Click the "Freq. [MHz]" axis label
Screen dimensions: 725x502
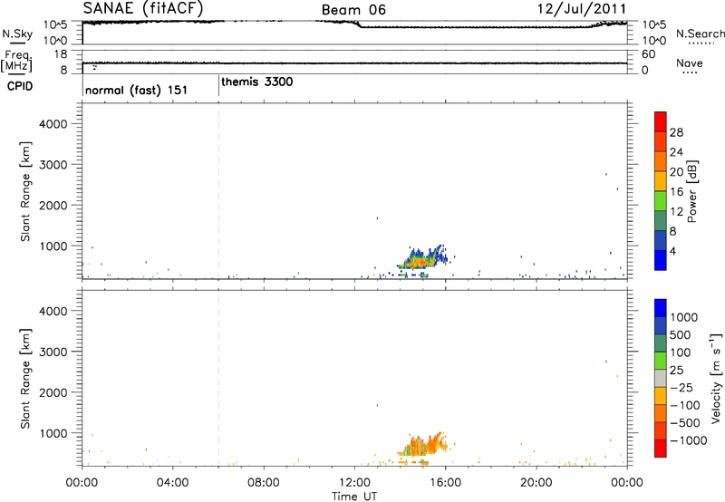click(x=17, y=61)
